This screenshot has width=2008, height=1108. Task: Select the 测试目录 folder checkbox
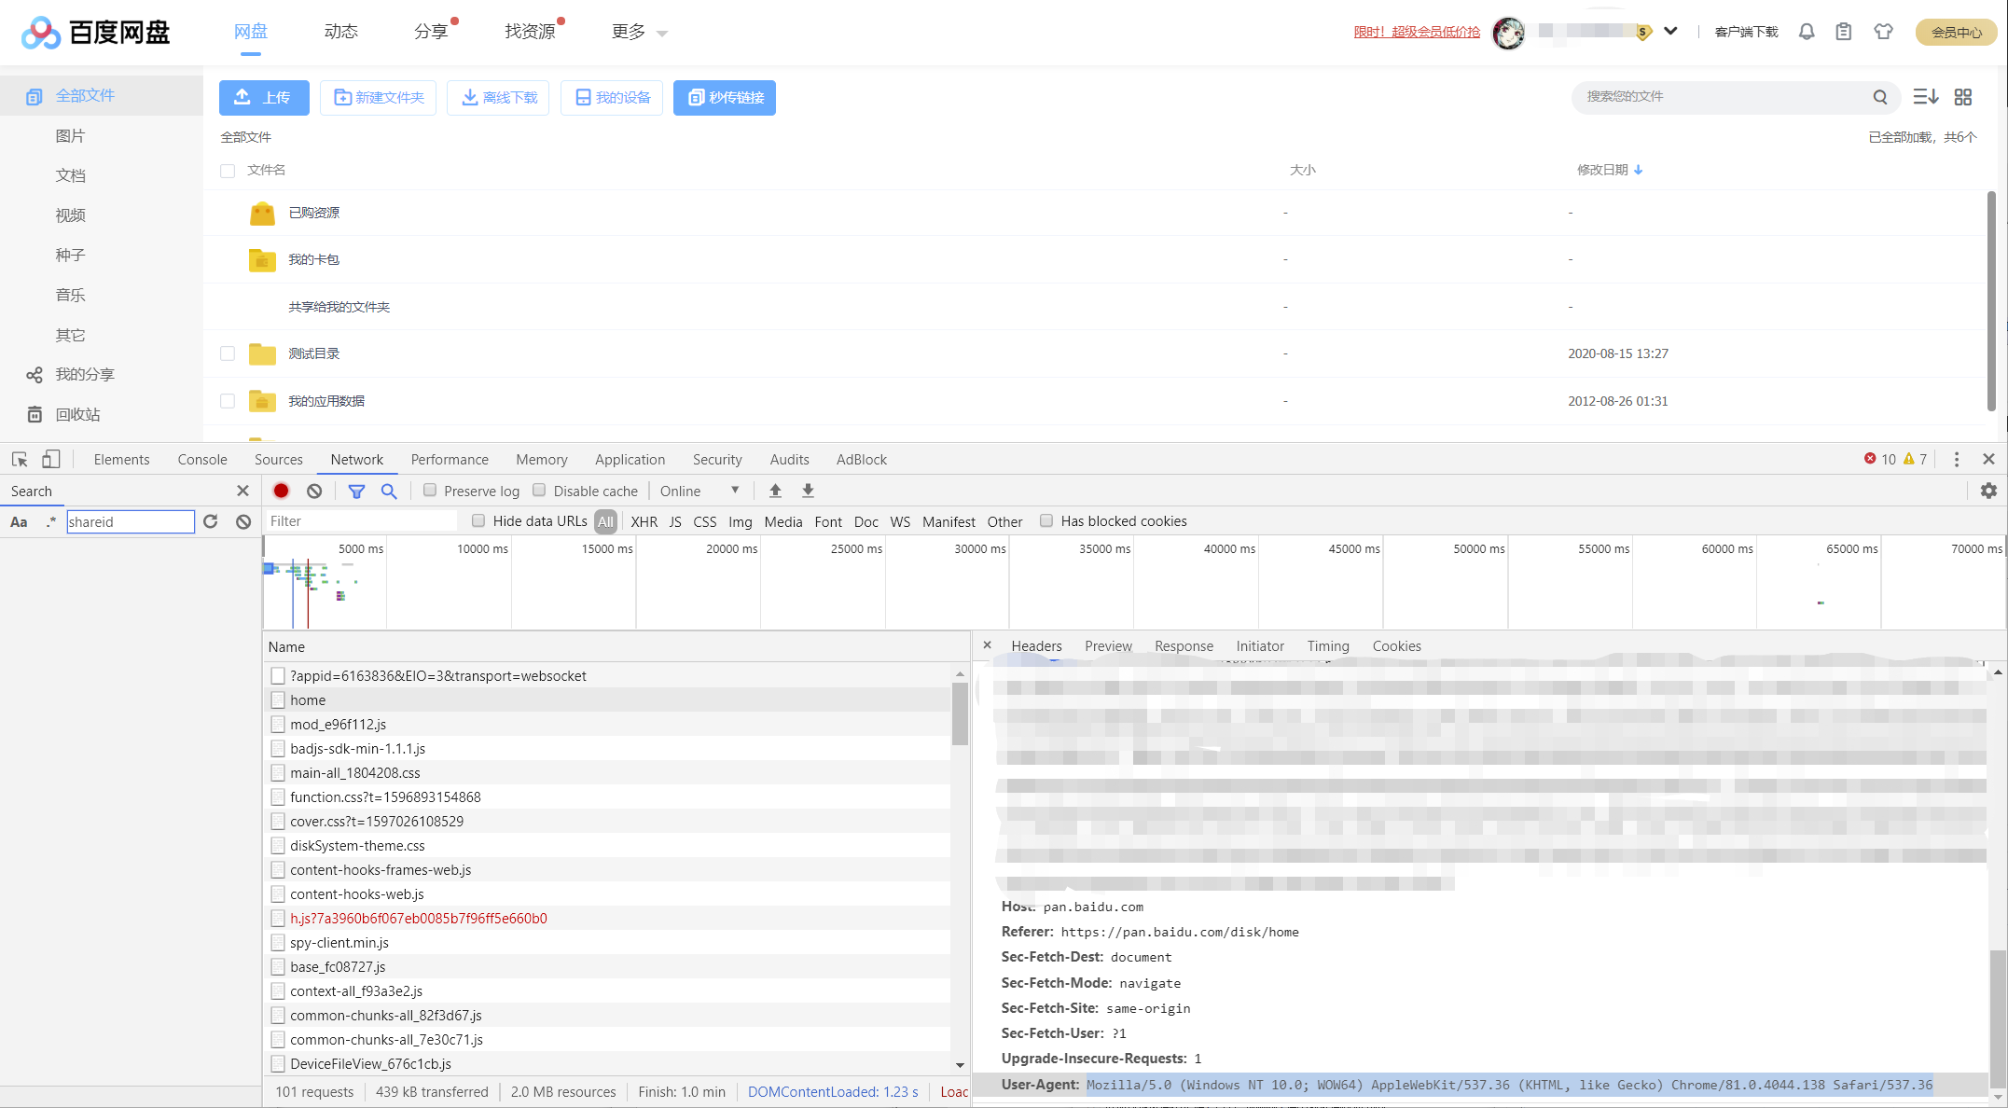(228, 353)
